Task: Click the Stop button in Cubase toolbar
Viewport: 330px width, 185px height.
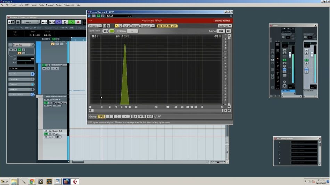Action: (65, 22)
